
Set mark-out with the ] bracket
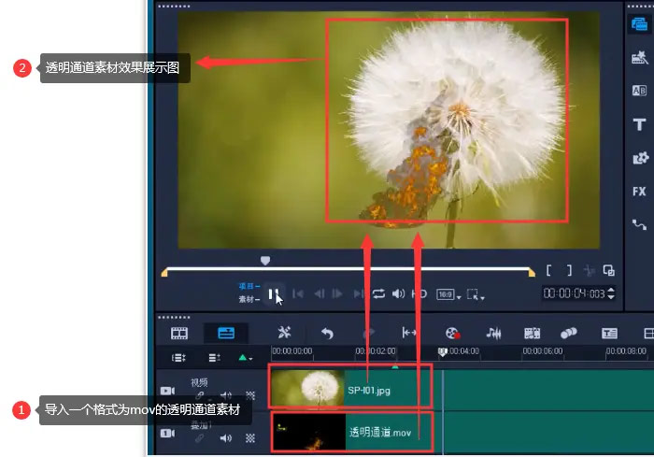[569, 271]
